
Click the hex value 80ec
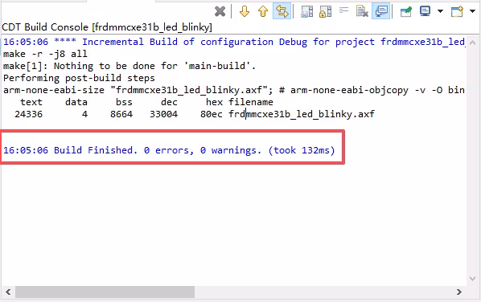coord(212,114)
